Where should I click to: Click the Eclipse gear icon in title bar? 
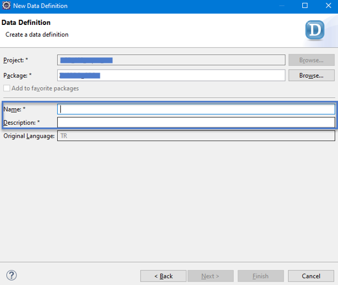(6, 6)
